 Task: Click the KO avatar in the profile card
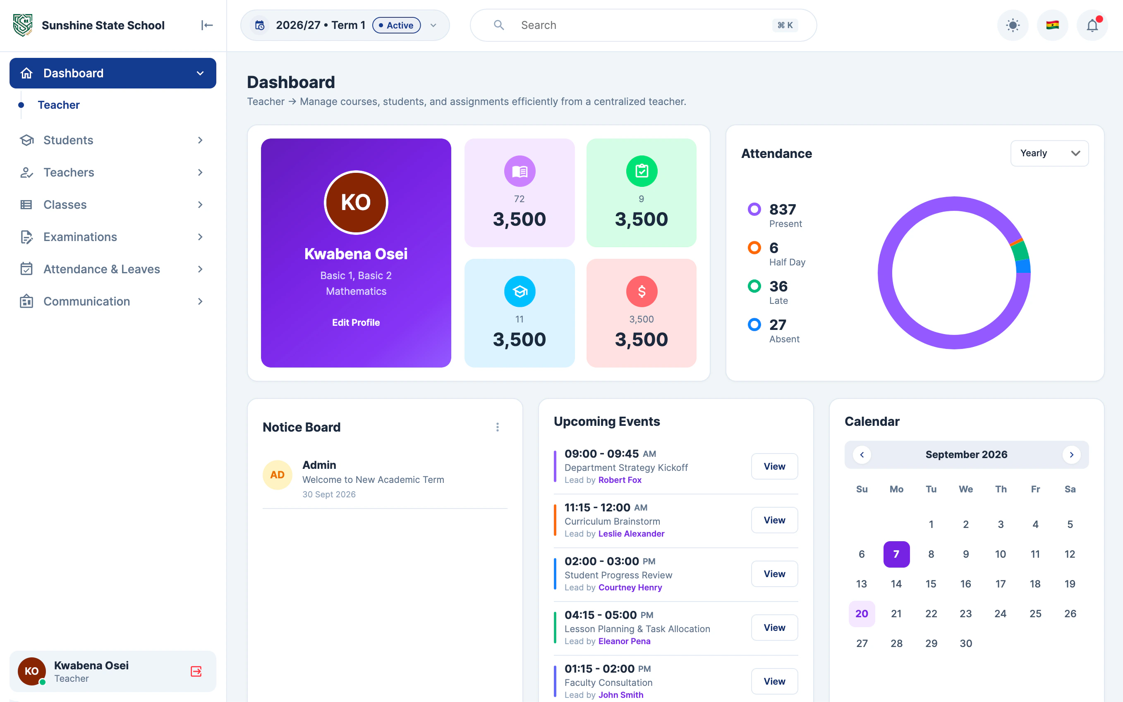356,203
